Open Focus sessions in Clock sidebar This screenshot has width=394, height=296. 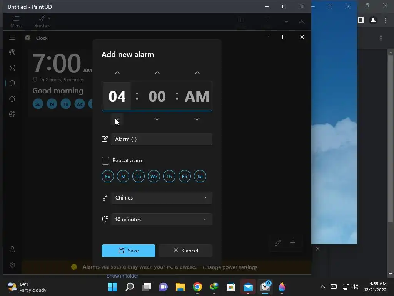(x=12, y=52)
